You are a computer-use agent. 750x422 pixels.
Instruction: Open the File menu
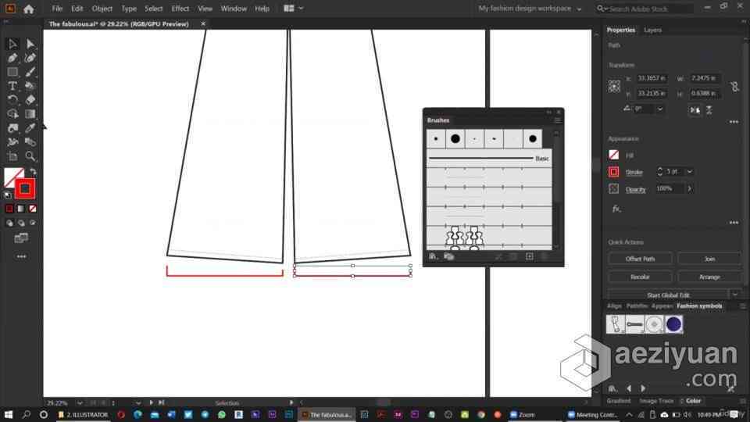(x=57, y=9)
